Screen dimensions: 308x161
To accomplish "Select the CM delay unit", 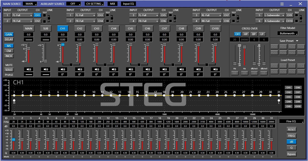I will coord(9,51).
